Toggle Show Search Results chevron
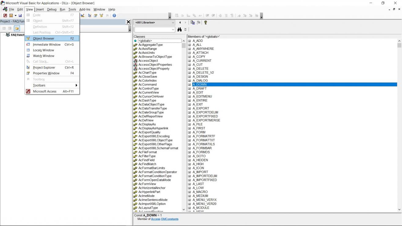 [x=185, y=30]
